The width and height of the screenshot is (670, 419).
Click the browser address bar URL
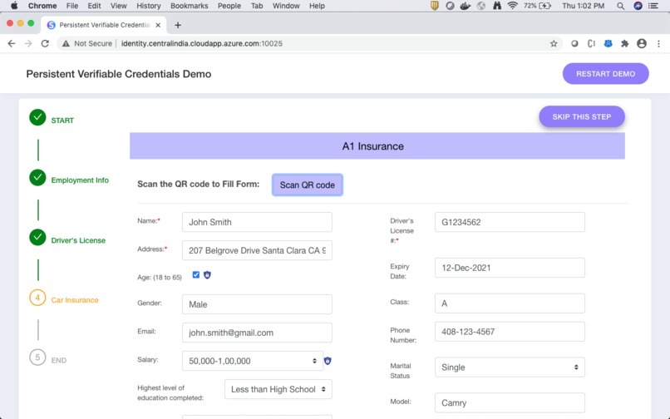[x=202, y=43]
